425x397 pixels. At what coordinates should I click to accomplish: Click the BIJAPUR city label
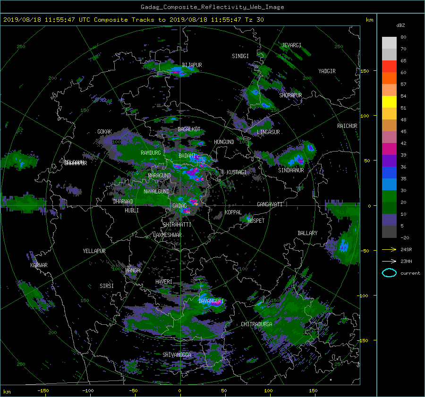point(192,65)
